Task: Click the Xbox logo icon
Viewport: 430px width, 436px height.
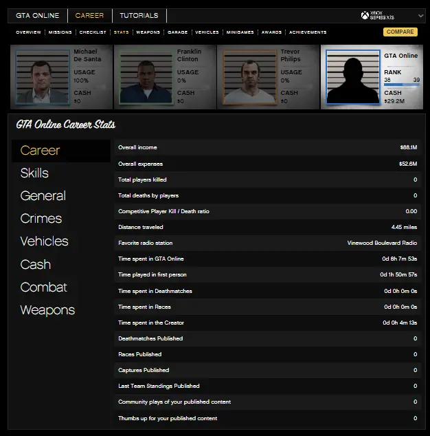Action: (x=365, y=16)
